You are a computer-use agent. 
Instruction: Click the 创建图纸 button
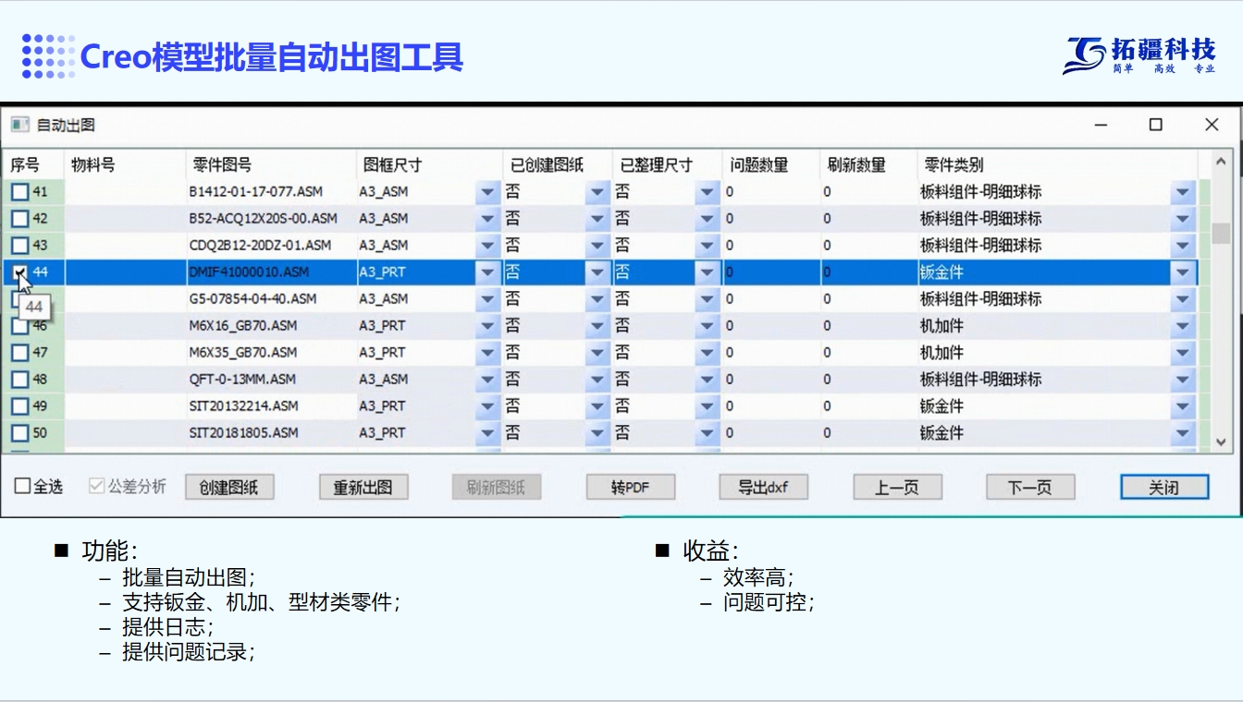click(229, 488)
